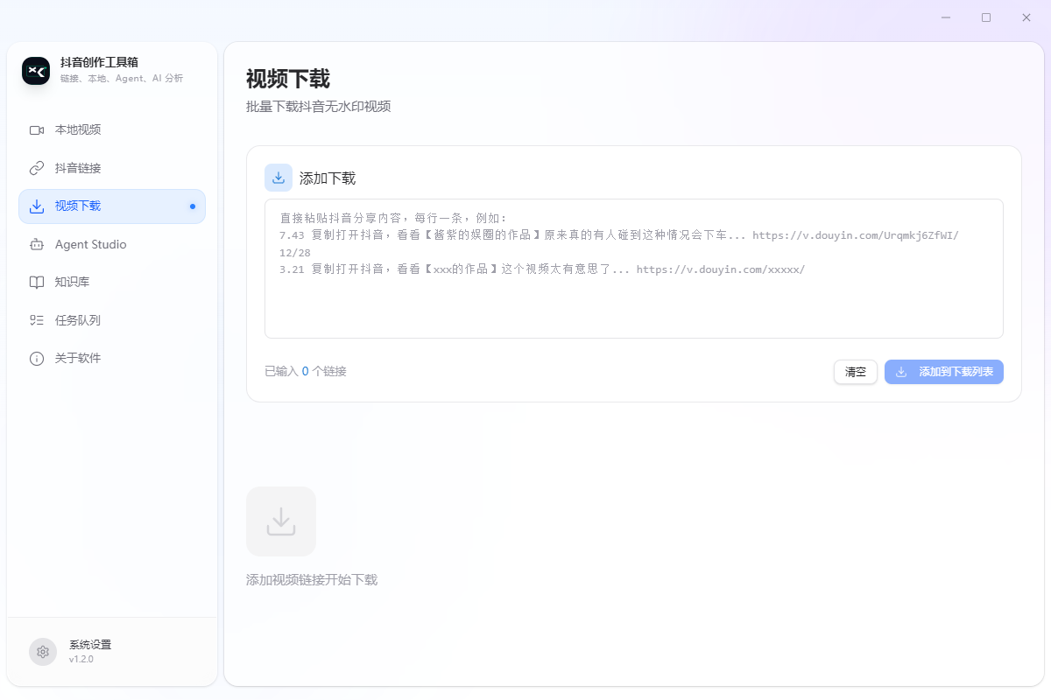Click 链接、本地、Agent、AI 分析 tagline
The height and width of the screenshot is (700, 1051).
122,79
